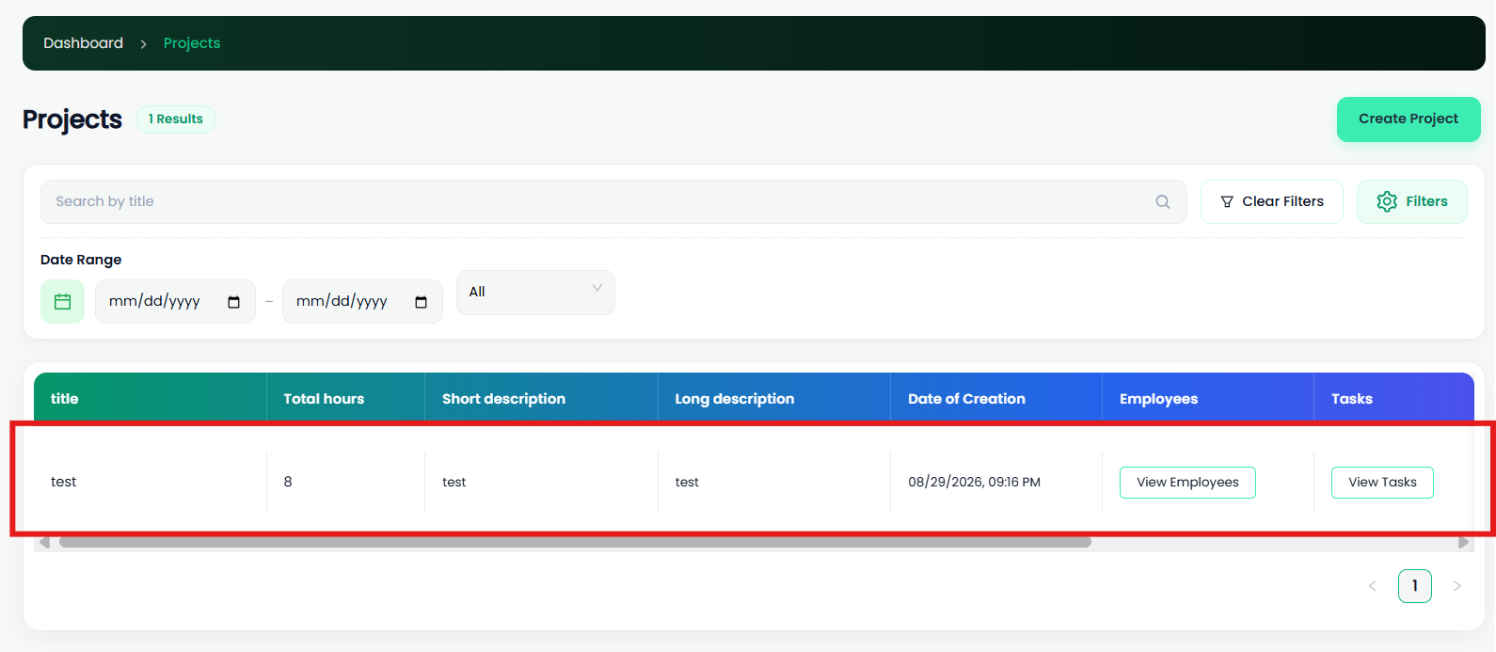Click the left scroll arrow of table
The image size is (1496, 652).
44,542
